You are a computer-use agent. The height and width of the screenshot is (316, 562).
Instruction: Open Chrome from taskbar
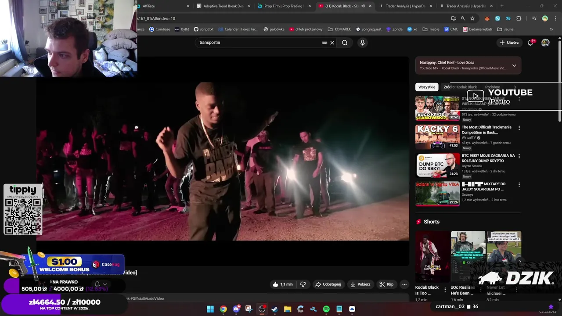coord(223,309)
